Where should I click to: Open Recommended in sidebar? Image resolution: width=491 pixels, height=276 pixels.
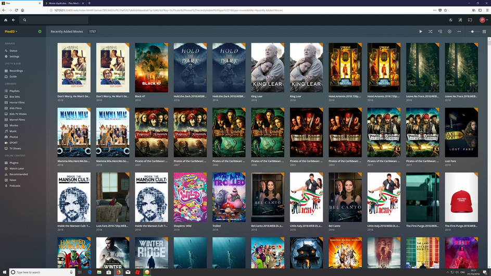18,174
